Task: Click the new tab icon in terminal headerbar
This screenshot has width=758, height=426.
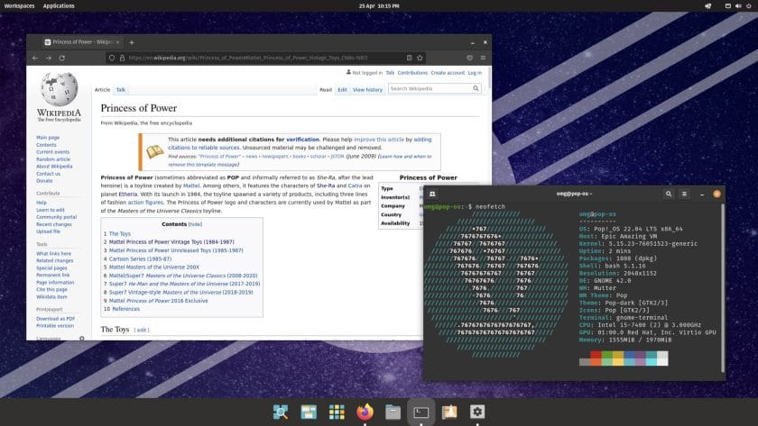Action: (x=432, y=194)
